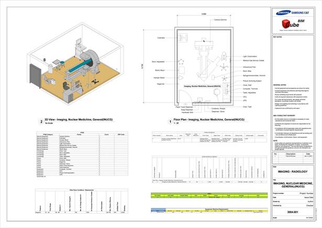
Task: Select the "Collimator" label beside floor plan
Action: [x=161, y=38]
